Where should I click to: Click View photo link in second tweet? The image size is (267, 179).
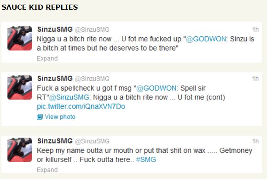point(60,117)
